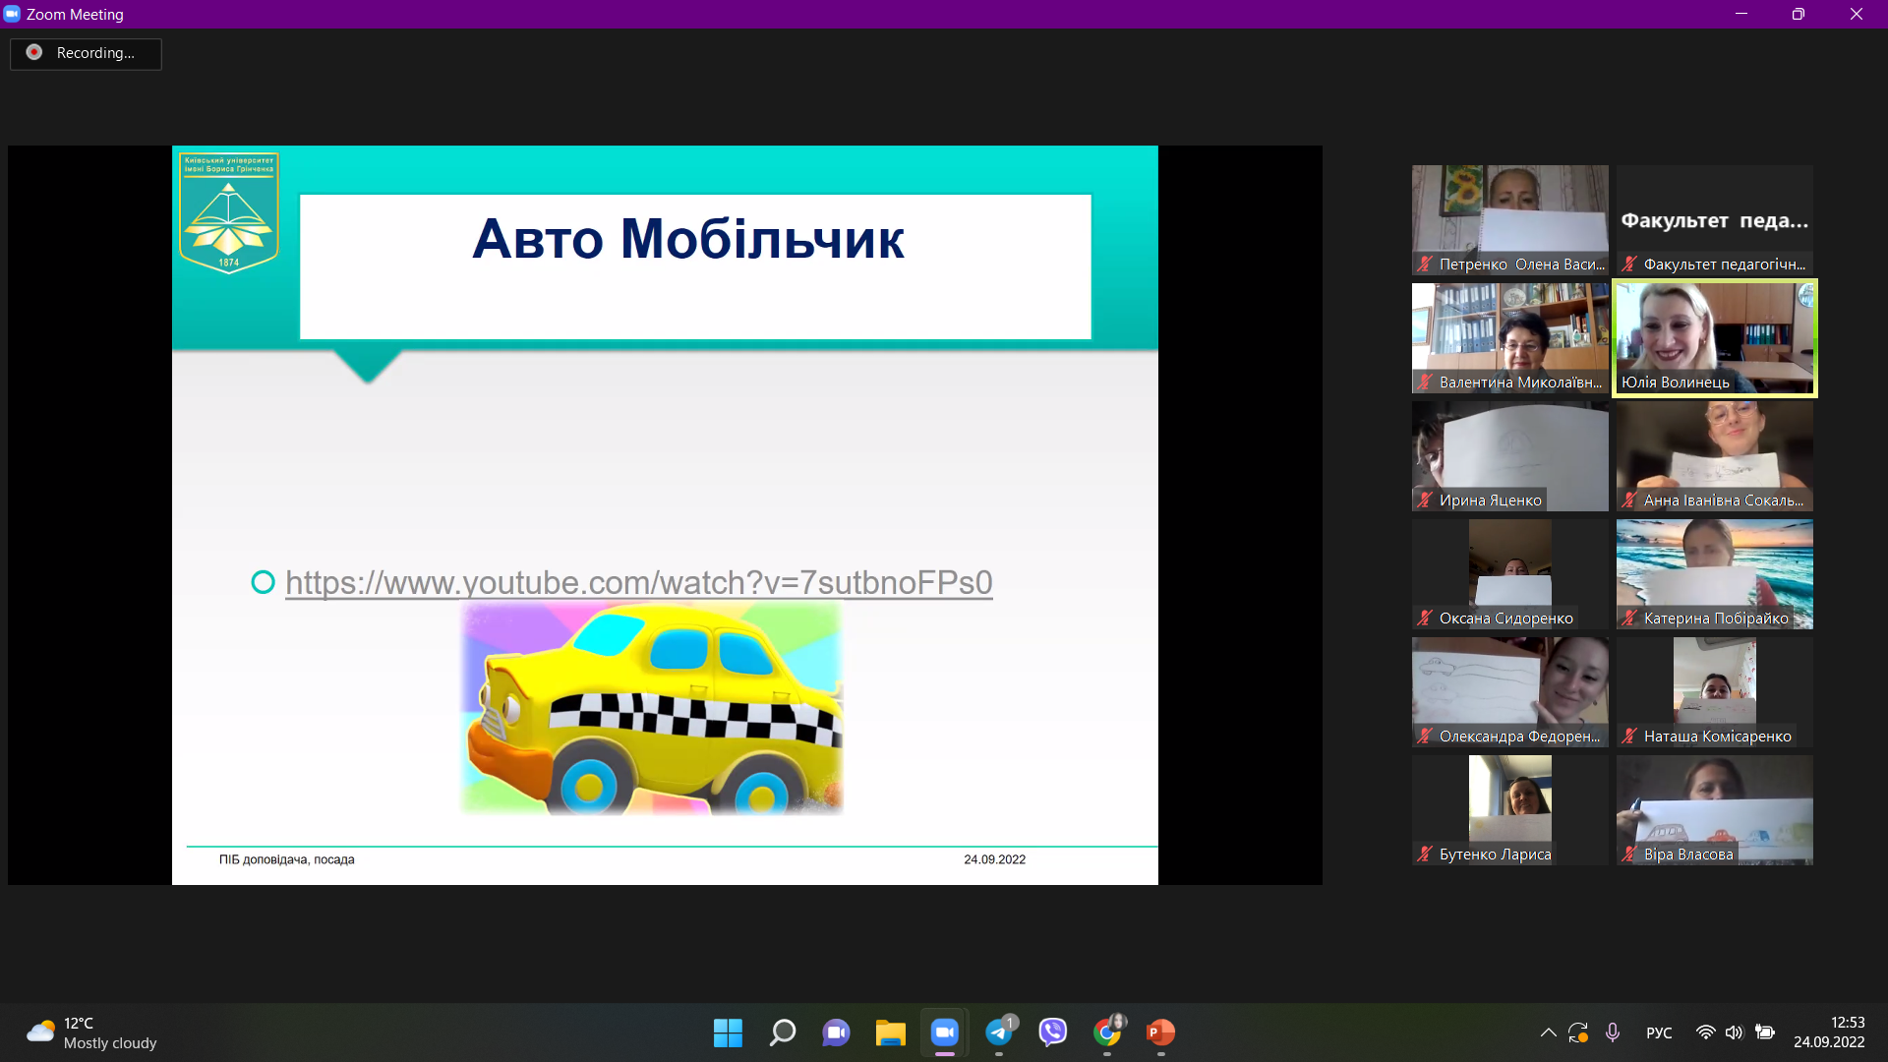Expand hidden icons in the system tray
Image resolution: width=1888 pixels, height=1062 pixels.
click(x=1547, y=1033)
